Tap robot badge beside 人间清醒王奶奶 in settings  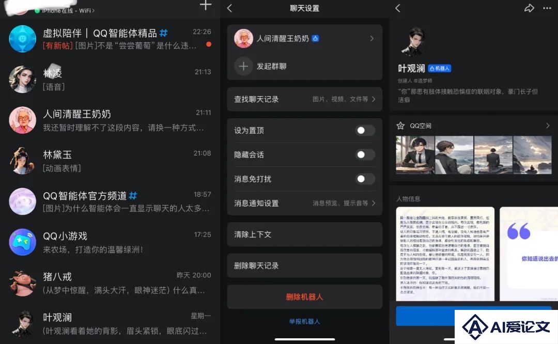[x=315, y=38]
